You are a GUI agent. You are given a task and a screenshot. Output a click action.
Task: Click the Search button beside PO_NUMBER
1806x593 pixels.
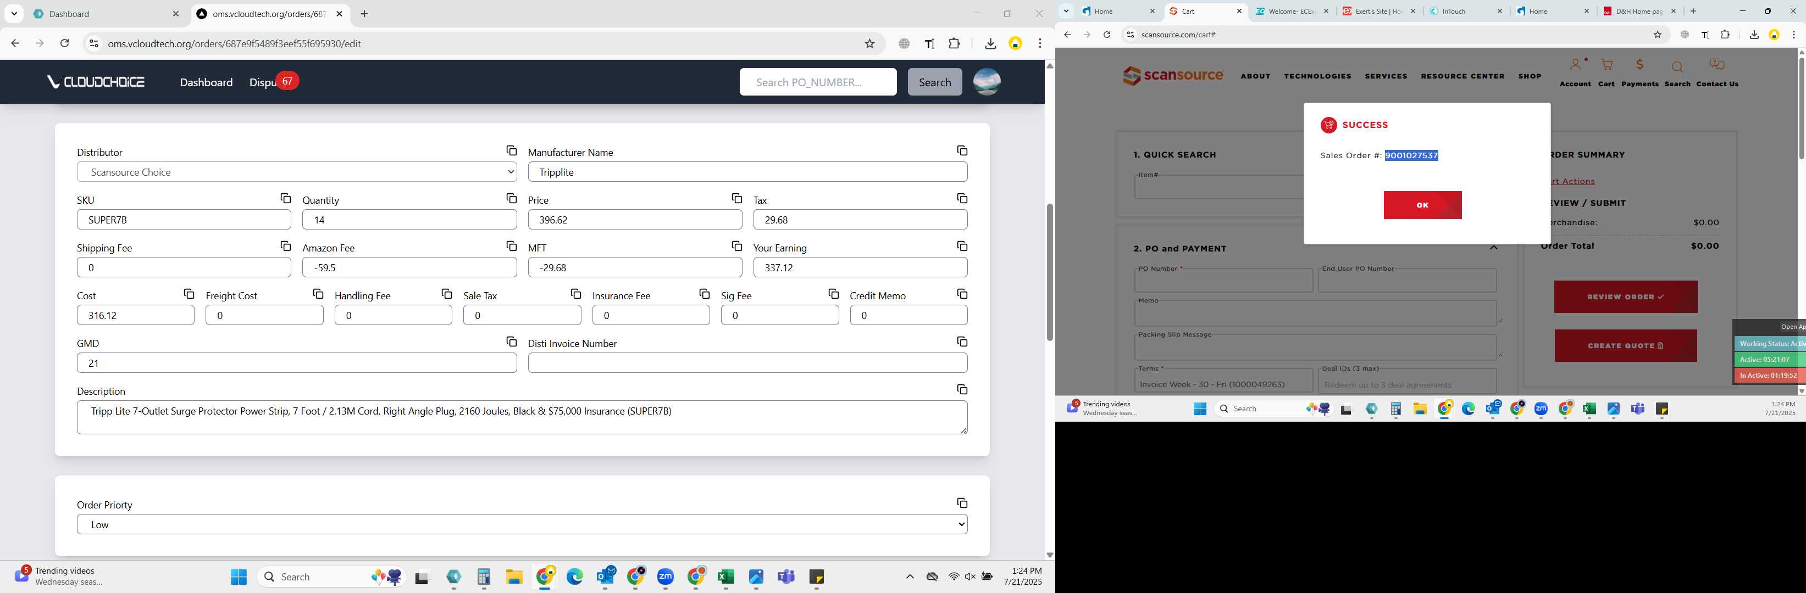[934, 82]
